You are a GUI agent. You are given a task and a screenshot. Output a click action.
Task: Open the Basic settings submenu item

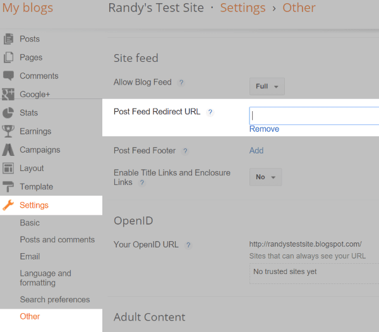(30, 223)
